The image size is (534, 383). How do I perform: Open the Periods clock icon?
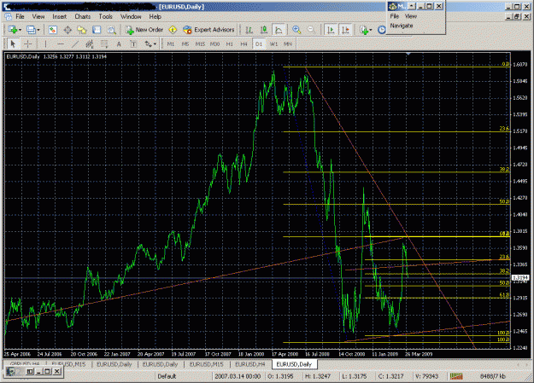coord(382,30)
